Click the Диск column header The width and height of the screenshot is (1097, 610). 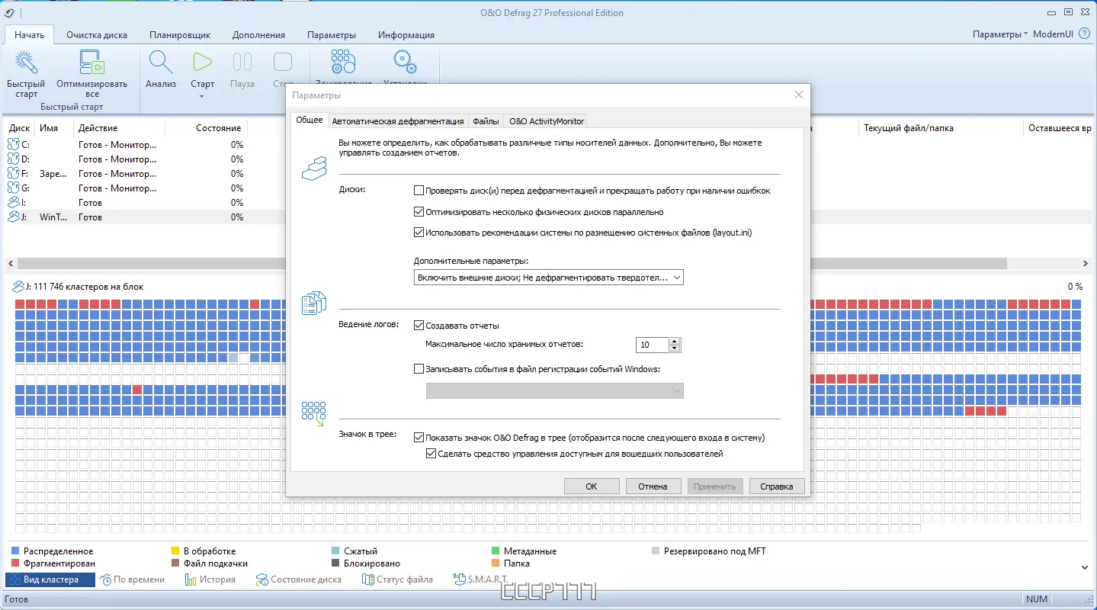point(20,128)
